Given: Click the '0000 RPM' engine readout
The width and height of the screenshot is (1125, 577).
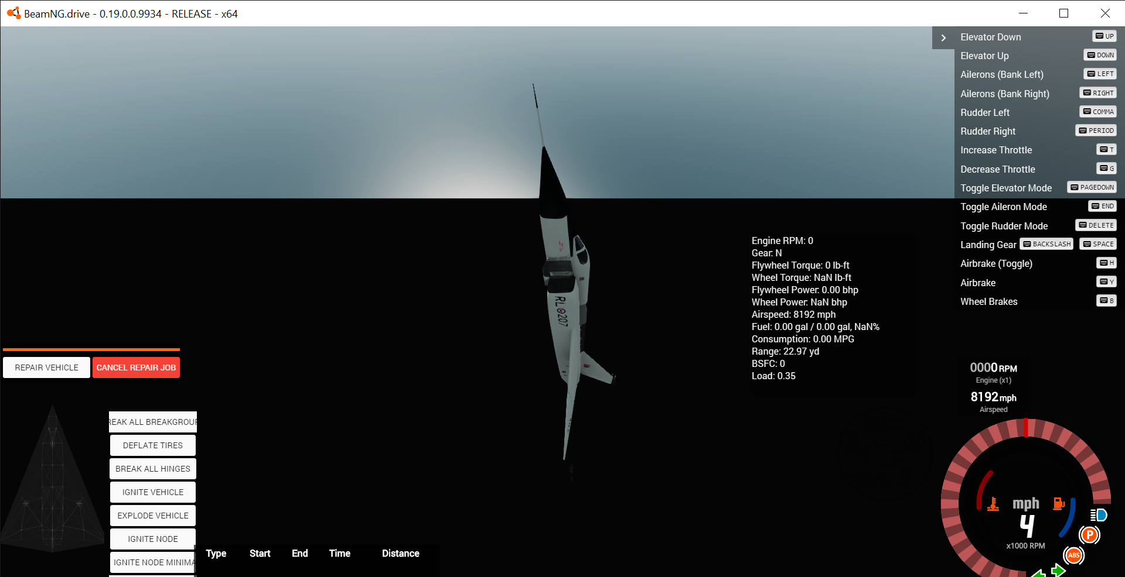Looking at the screenshot, I should [x=993, y=368].
